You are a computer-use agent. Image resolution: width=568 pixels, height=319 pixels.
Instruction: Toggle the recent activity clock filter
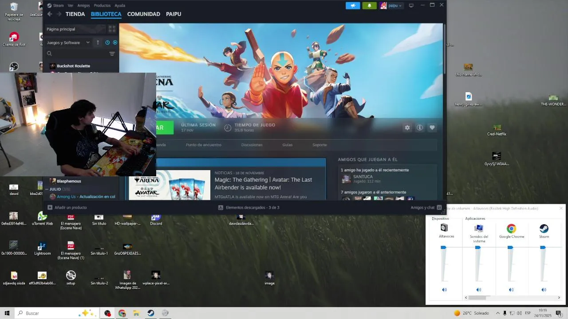coord(107,43)
